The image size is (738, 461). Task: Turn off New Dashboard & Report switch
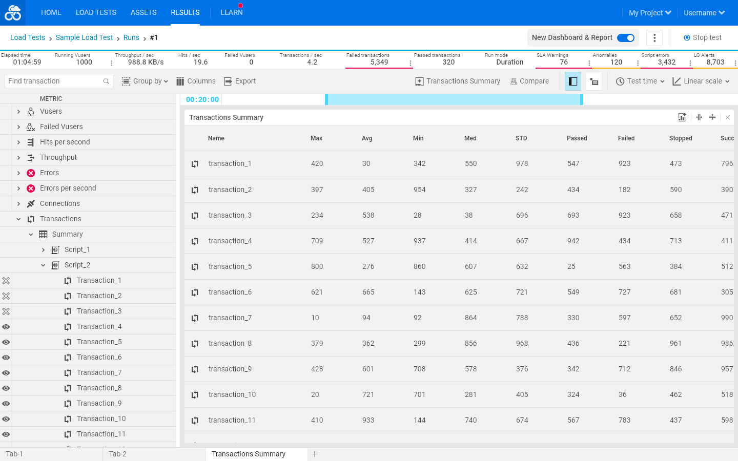coord(626,38)
